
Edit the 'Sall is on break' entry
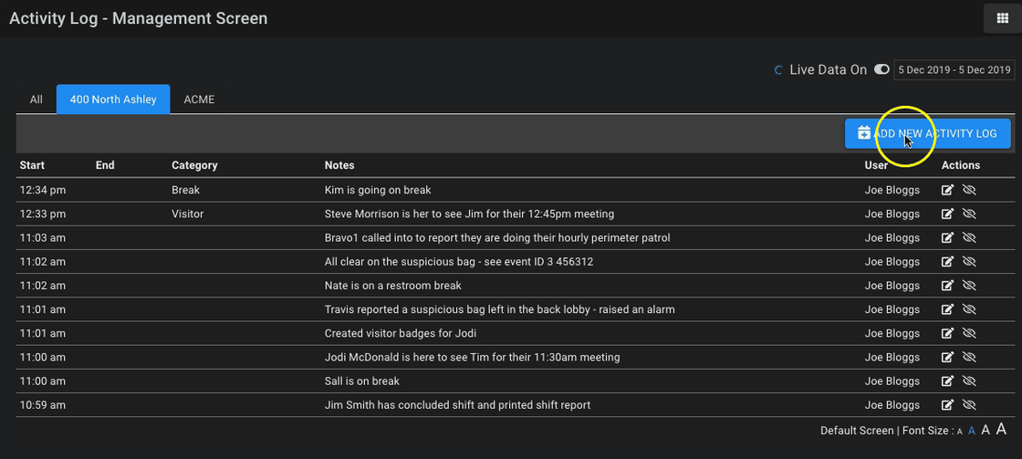[x=948, y=381]
